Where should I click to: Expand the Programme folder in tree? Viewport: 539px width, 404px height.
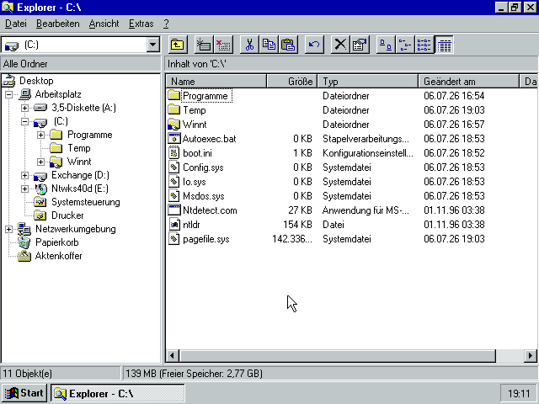pos(40,135)
